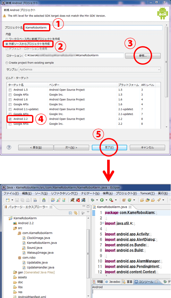Select 外部ソースからプロジェクトを作成 radio button
The image size is (171, 298).
tap(7, 44)
